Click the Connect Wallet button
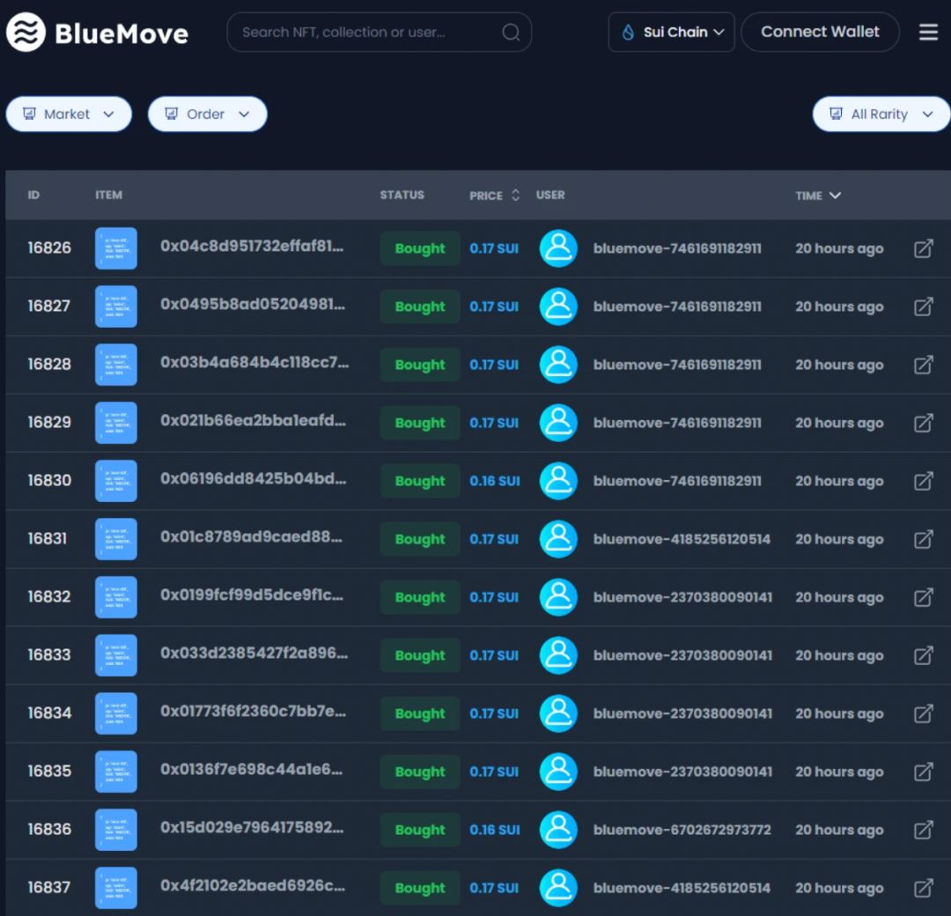This screenshot has height=916, width=951. tap(820, 33)
